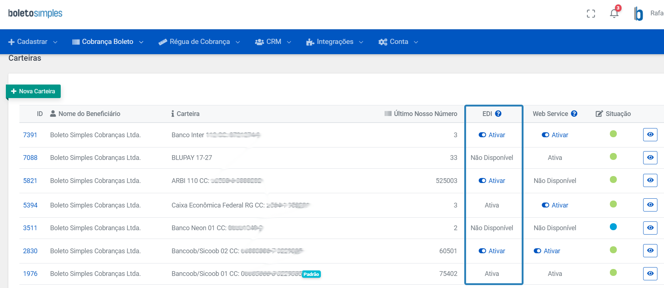
Task: View carteira 3511 with eye button
Action: (x=650, y=228)
